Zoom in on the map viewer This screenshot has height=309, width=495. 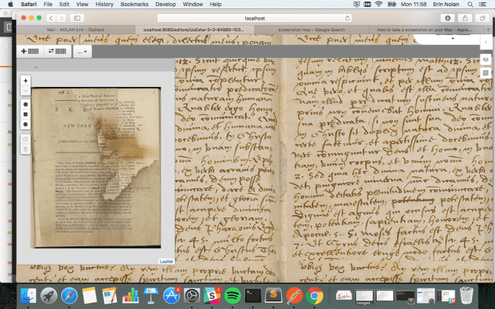point(26,80)
